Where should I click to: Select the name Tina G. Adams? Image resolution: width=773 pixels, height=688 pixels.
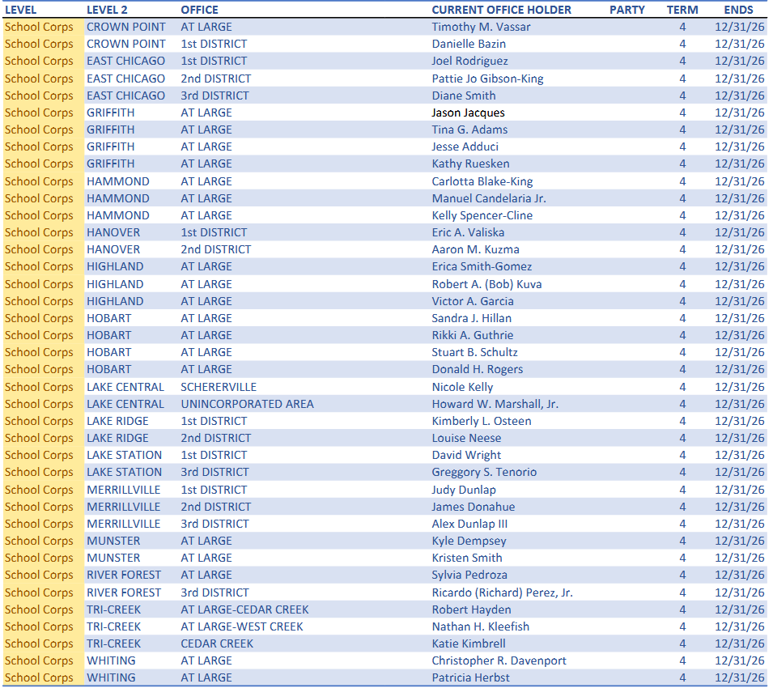coord(469,130)
